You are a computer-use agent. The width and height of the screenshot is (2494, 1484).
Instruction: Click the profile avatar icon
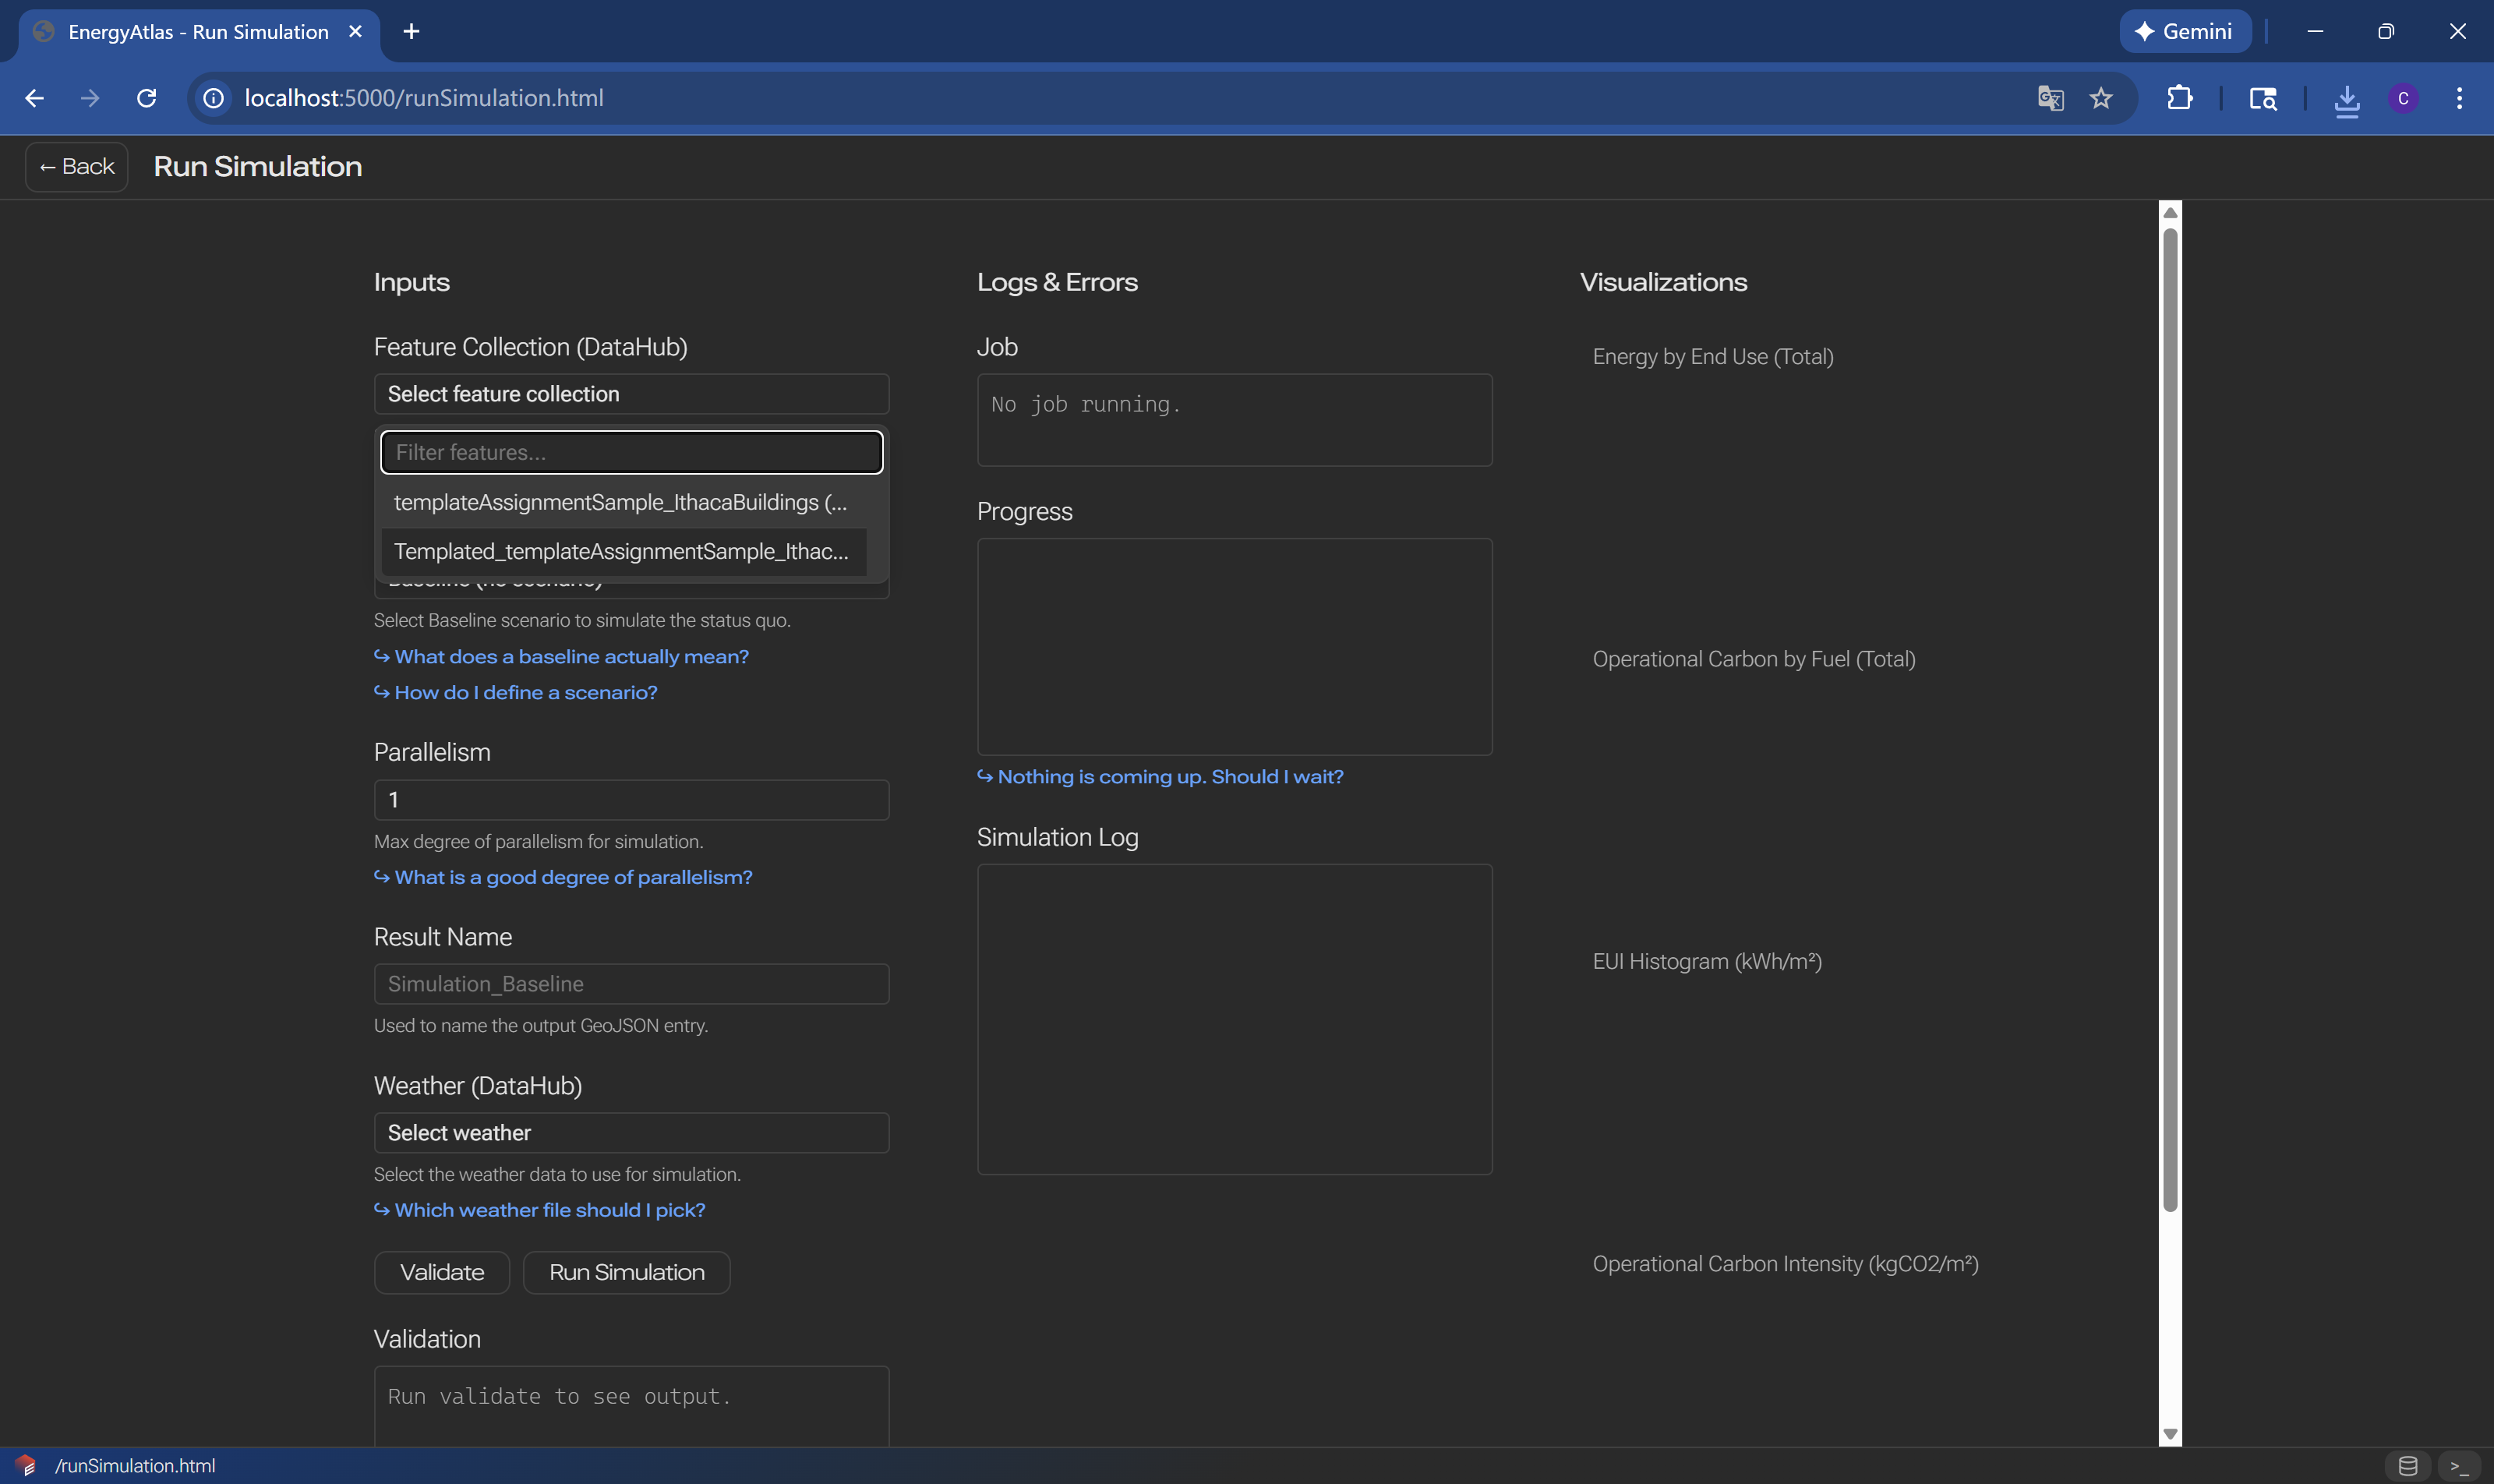[2403, 98]
